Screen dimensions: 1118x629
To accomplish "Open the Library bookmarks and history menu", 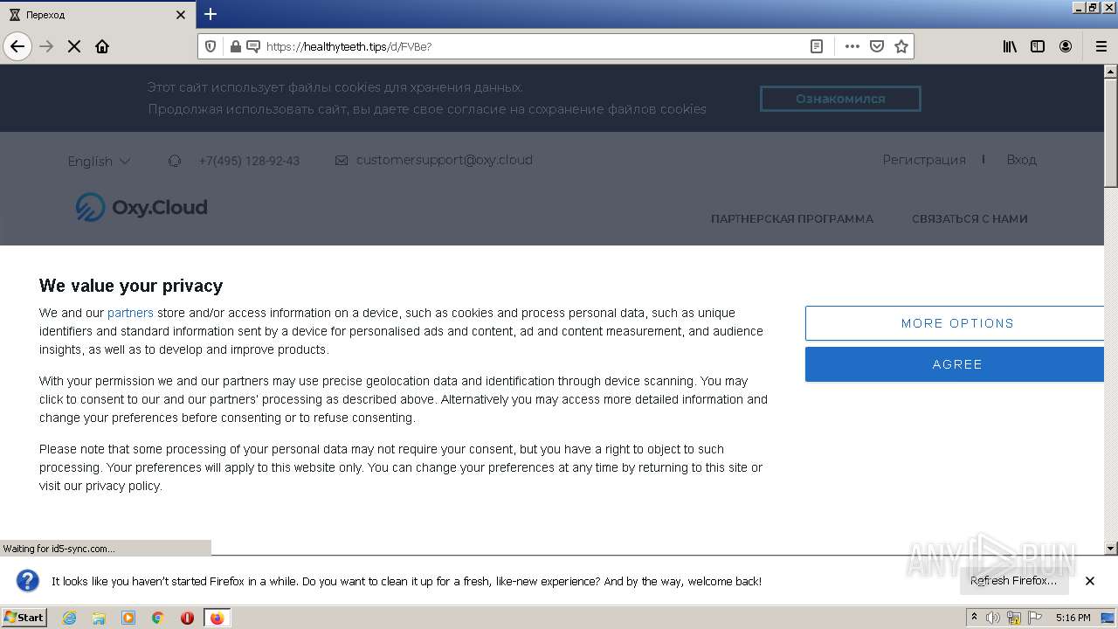I will [x=1010, y=46].
